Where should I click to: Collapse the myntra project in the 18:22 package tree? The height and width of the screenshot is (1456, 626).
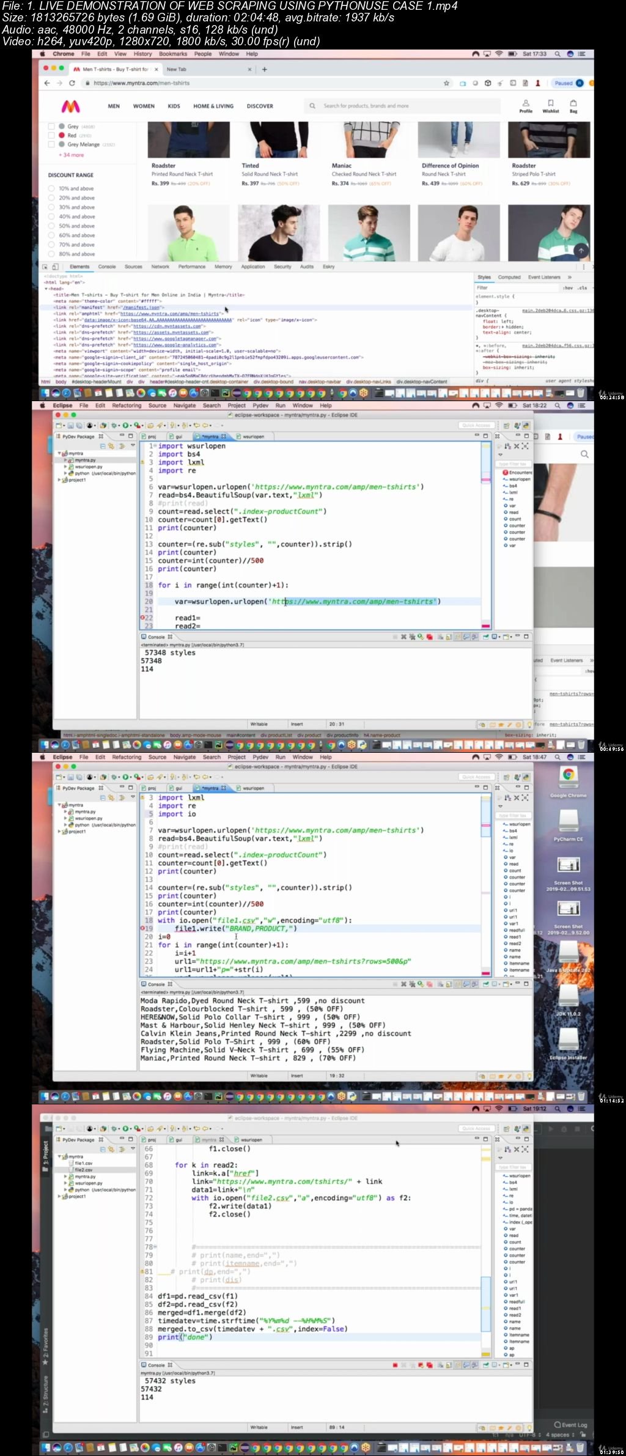click(59, 454)
